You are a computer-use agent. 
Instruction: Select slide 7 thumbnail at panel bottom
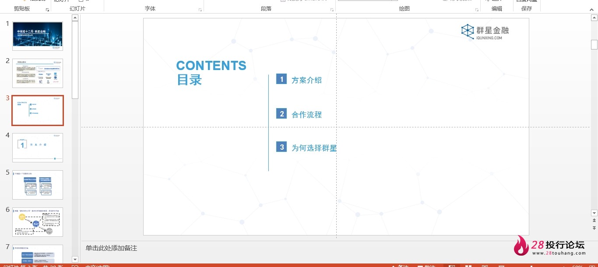[38, 254]
